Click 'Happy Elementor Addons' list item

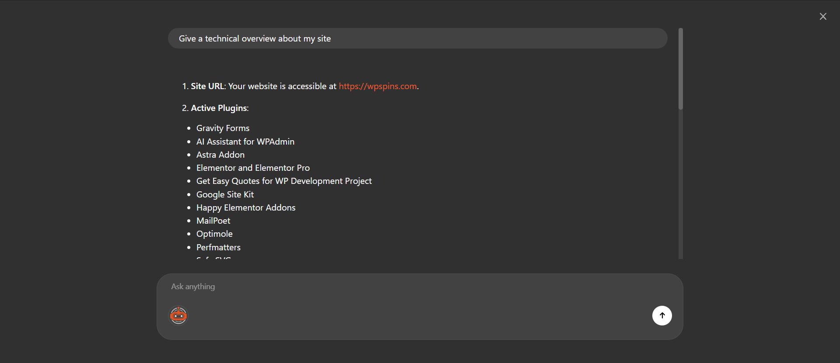pyautogui.click(x=246, y=208)
